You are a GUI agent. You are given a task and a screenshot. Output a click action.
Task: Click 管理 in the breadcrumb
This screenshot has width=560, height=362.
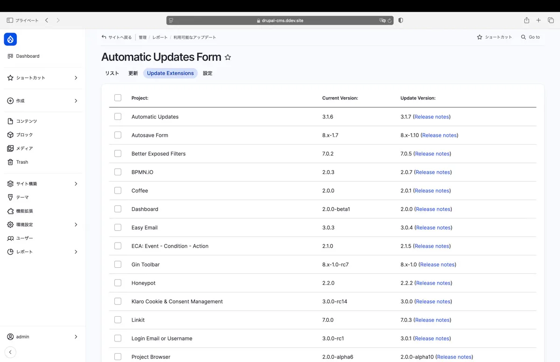coord(143,37)
